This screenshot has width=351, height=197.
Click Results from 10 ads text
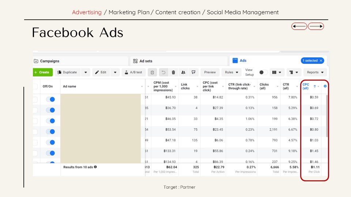pyautogui.click(x=78, y=167)
